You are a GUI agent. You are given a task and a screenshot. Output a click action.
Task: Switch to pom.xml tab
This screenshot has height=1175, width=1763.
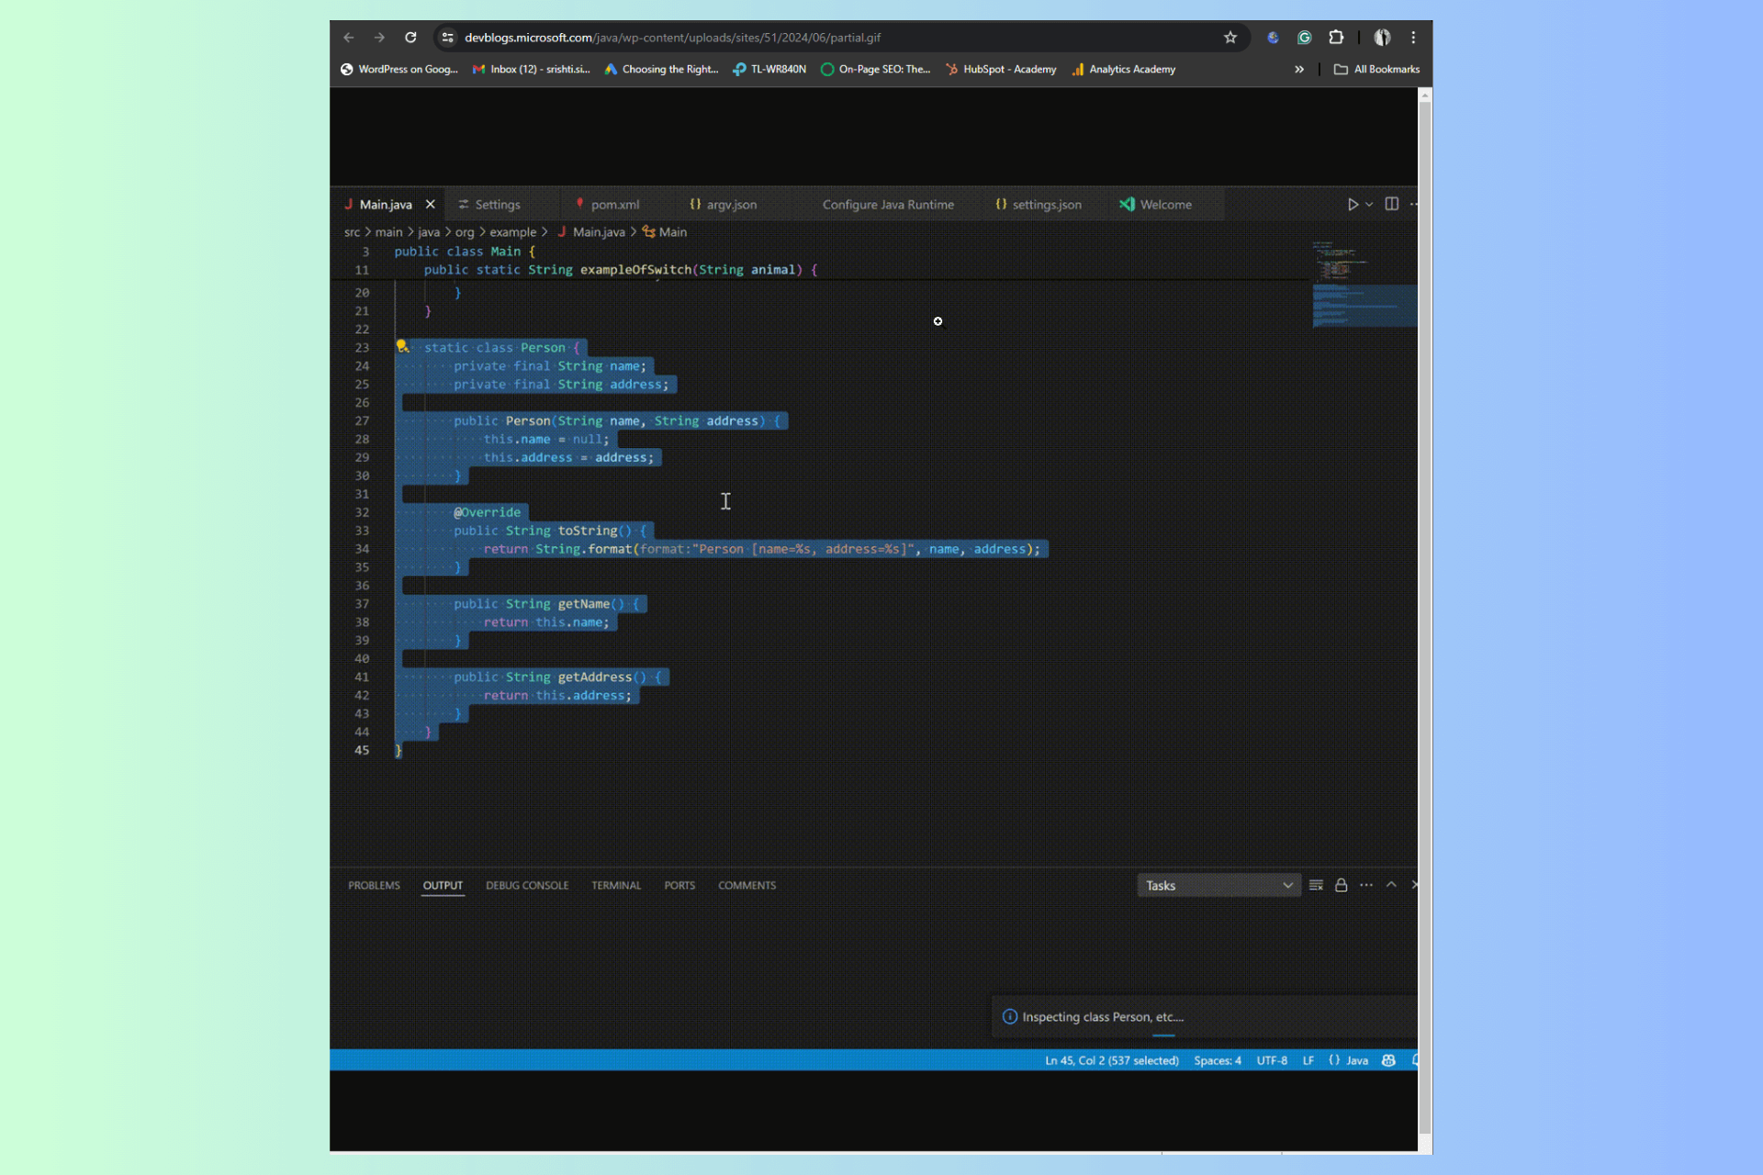614,205
